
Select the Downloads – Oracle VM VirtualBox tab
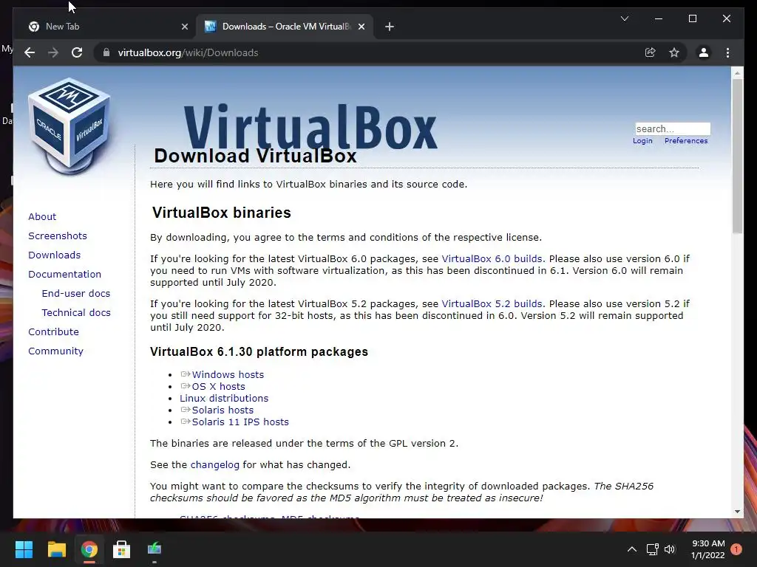coord(284,27)
